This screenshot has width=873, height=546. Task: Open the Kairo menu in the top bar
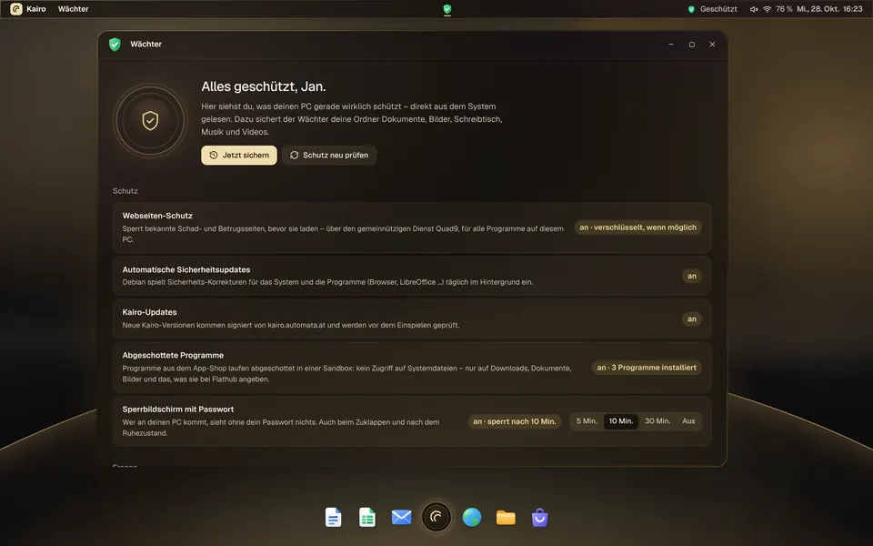click(28, 9)
